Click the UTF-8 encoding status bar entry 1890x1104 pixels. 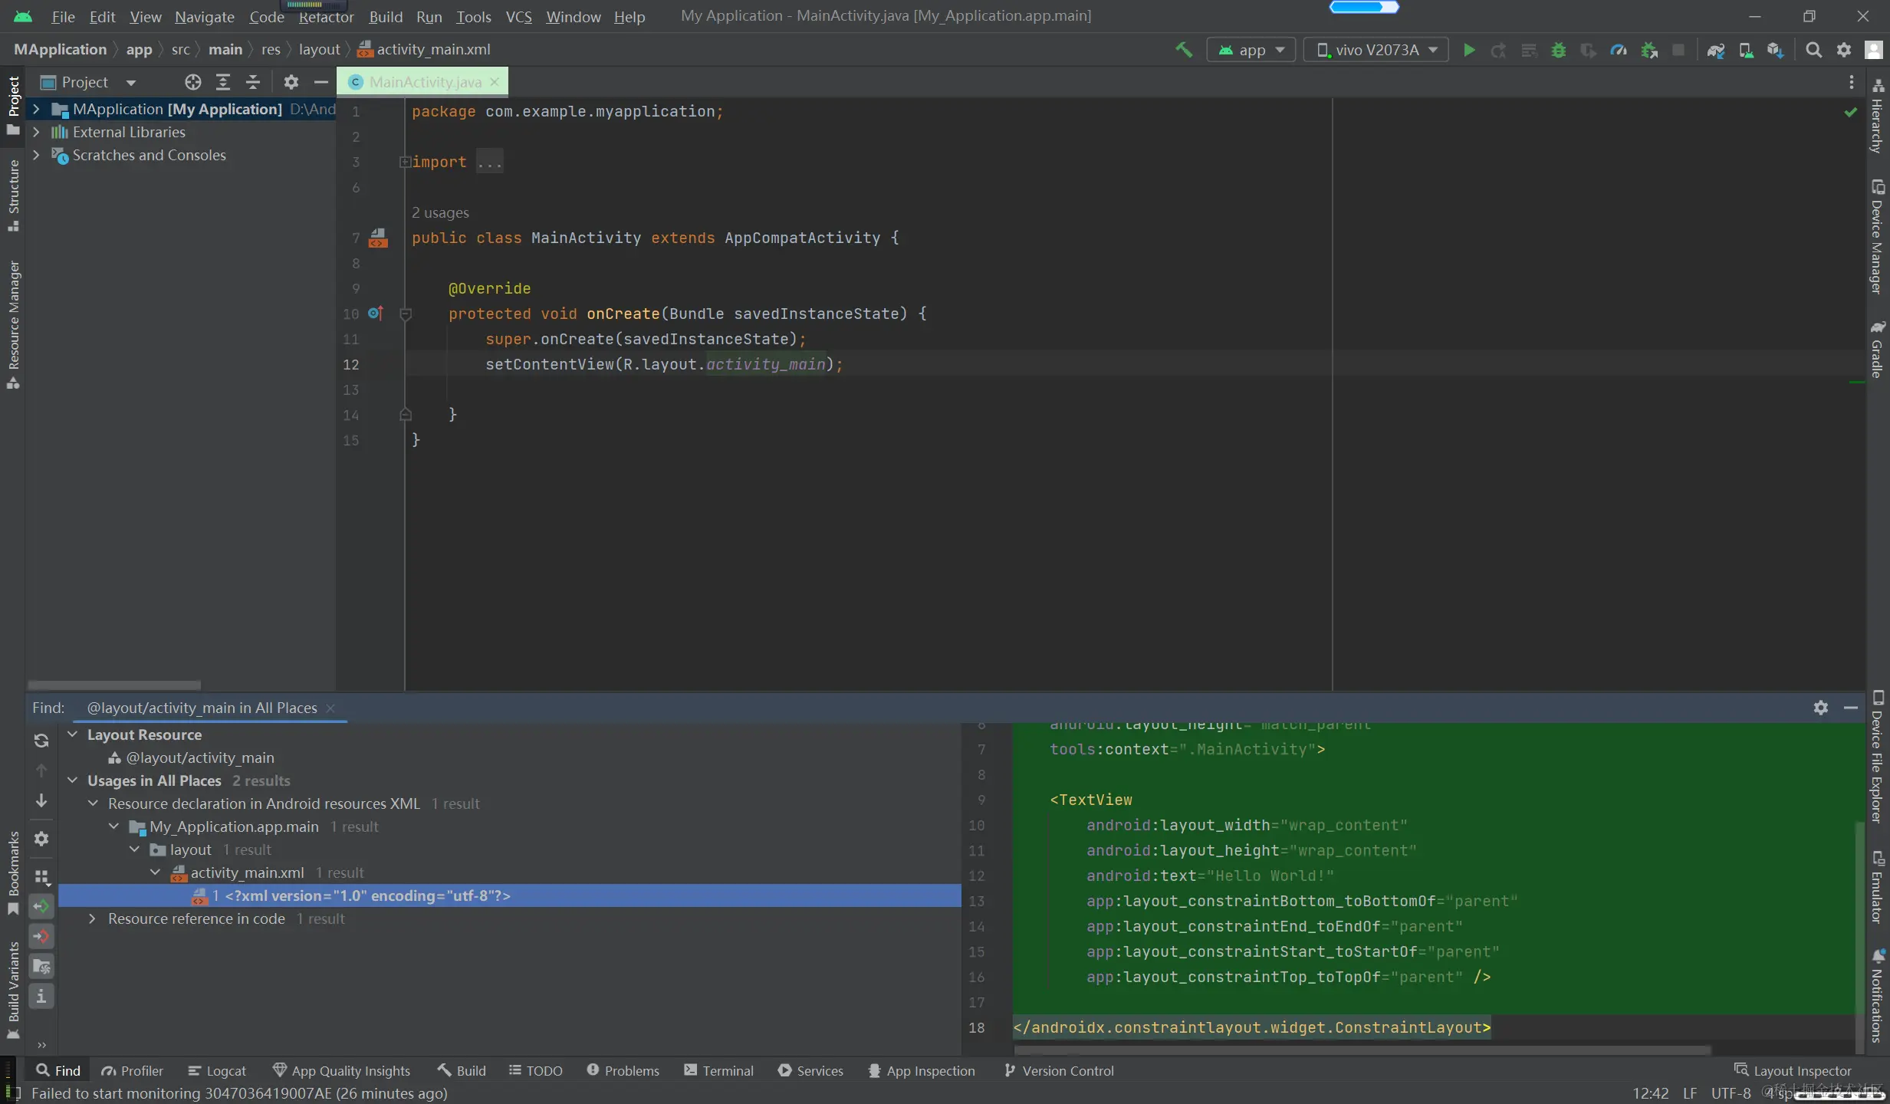tap(1731, 1093)
